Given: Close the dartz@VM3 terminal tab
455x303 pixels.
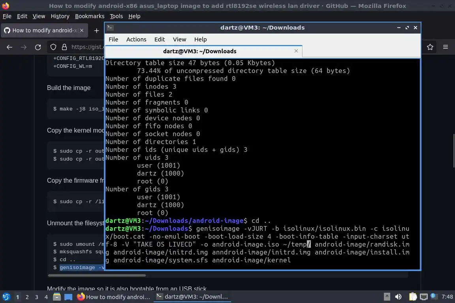Looking at the screenshot, I should pos(296,51).
